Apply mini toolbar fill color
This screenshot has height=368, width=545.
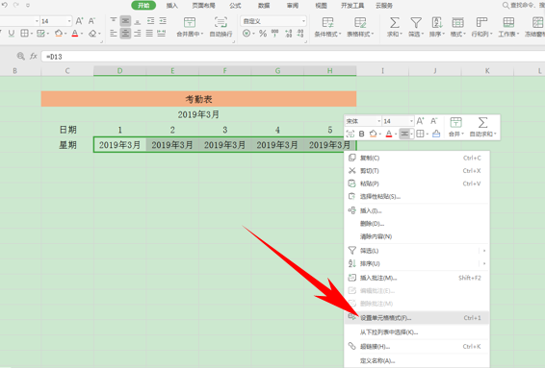[373, 134]
